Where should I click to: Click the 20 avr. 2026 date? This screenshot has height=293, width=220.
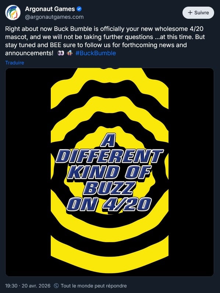pos(36,286)
